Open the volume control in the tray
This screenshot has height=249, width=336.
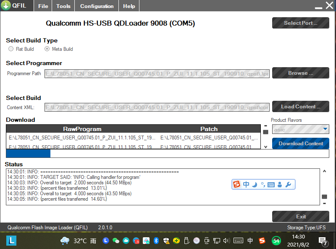(226, 241)
